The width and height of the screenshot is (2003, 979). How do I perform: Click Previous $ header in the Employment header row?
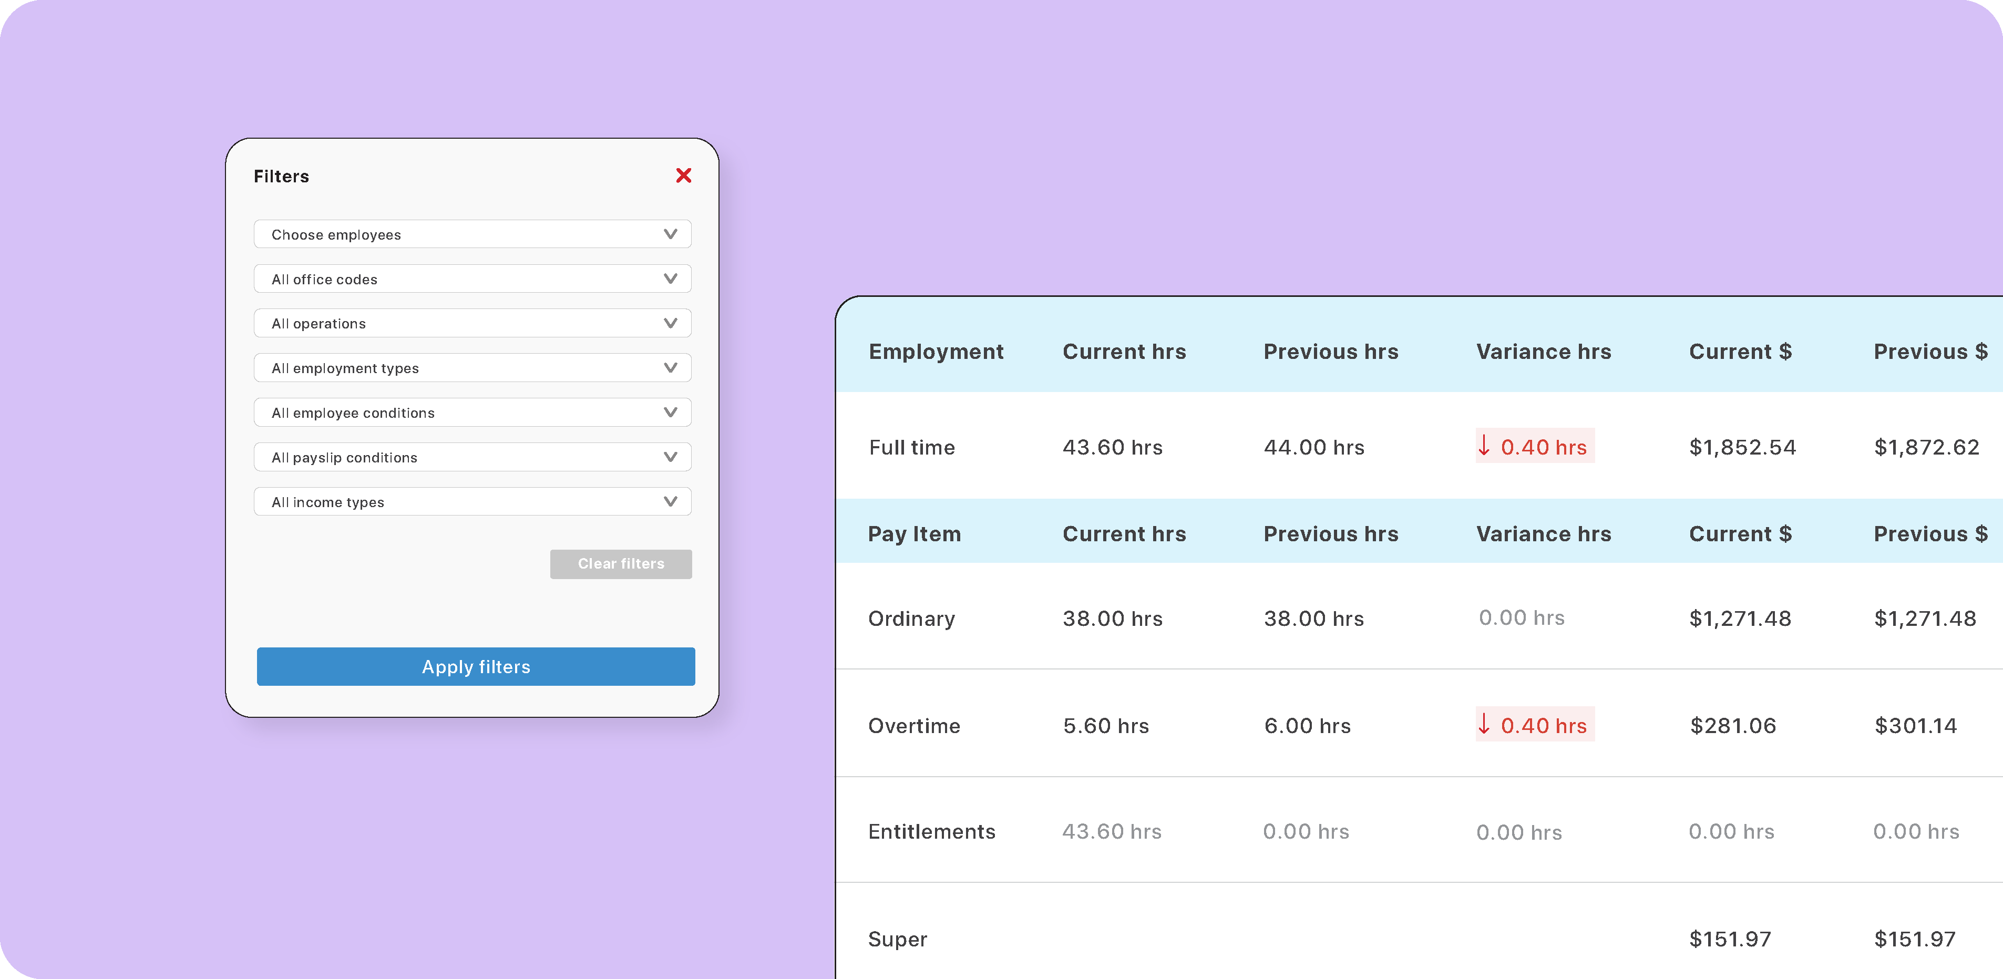coord(1930,352)
